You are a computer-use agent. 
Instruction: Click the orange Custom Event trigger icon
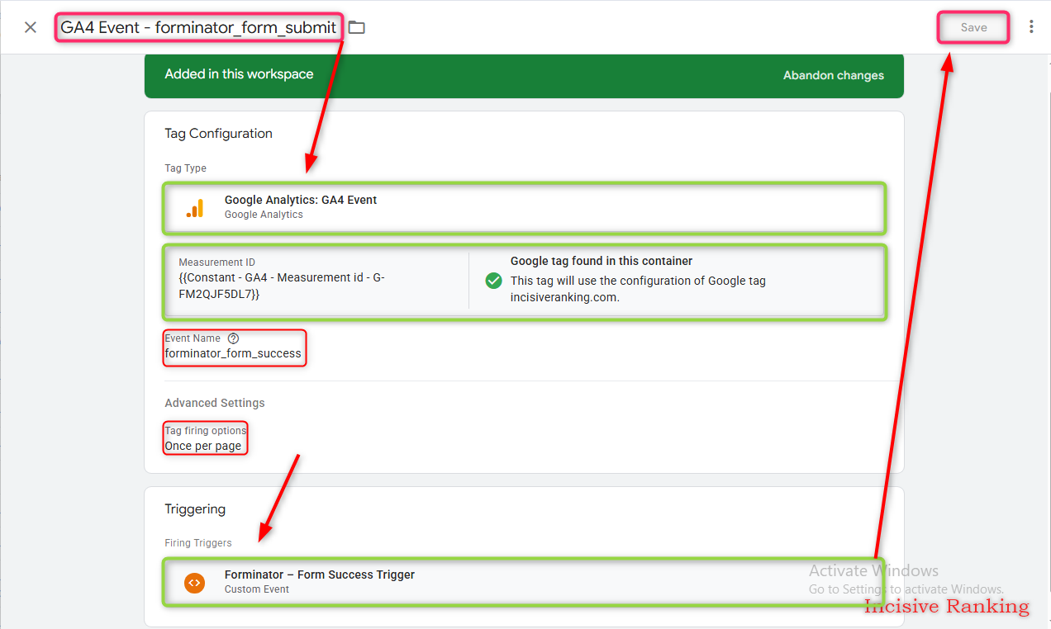(194, 582)
